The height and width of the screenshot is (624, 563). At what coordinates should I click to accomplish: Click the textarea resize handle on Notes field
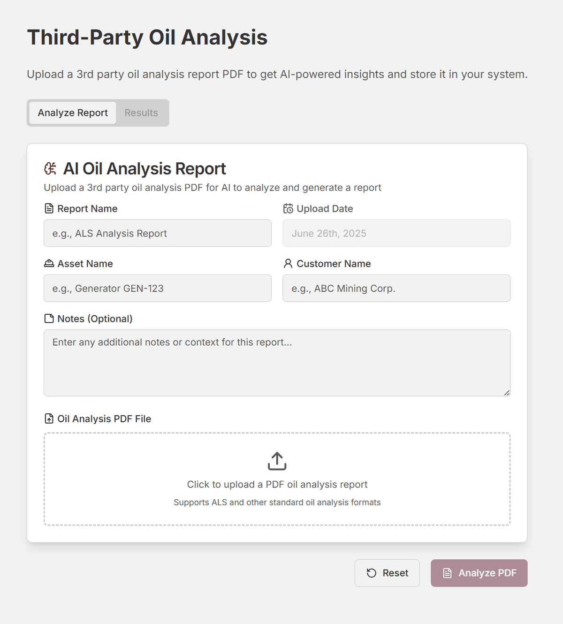coord(507,393)
